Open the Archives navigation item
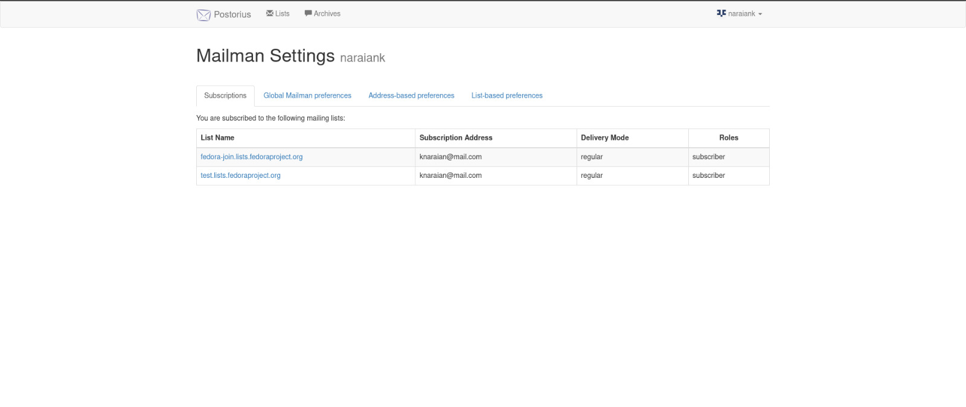Viewport: 966px width, 407px height. coord(322,13)
